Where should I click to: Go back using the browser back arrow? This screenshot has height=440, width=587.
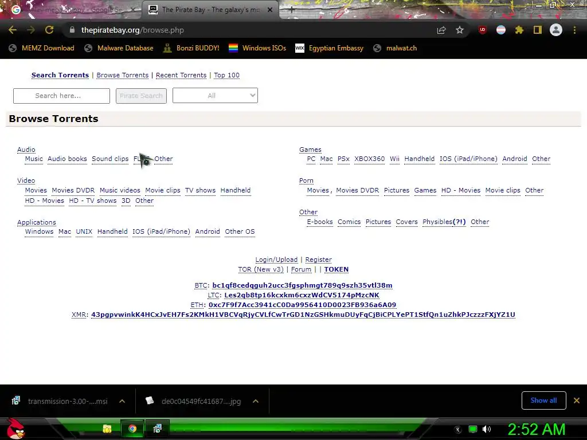click(x=13, y=30)
